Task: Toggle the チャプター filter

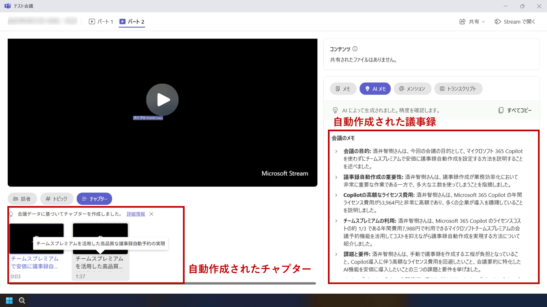Action: [94, 199]
